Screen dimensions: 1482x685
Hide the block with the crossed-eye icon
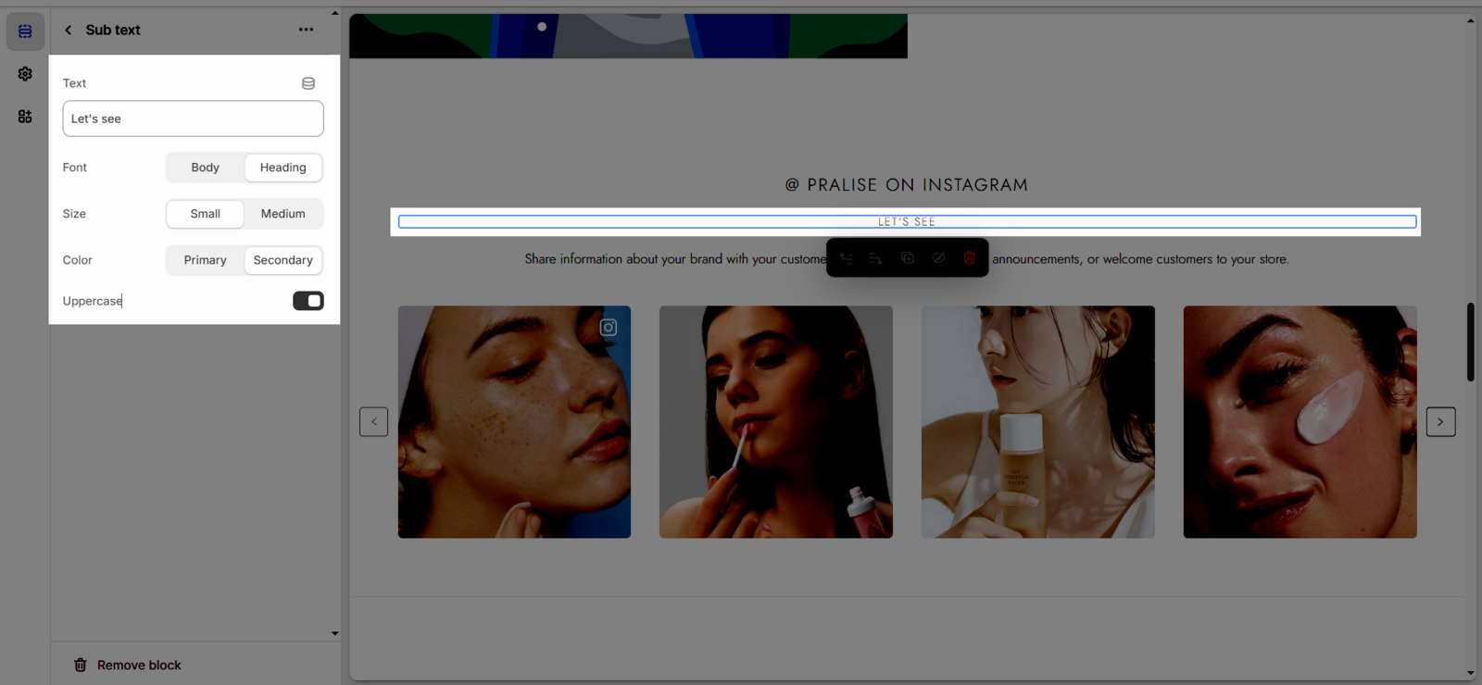[938, 258]
